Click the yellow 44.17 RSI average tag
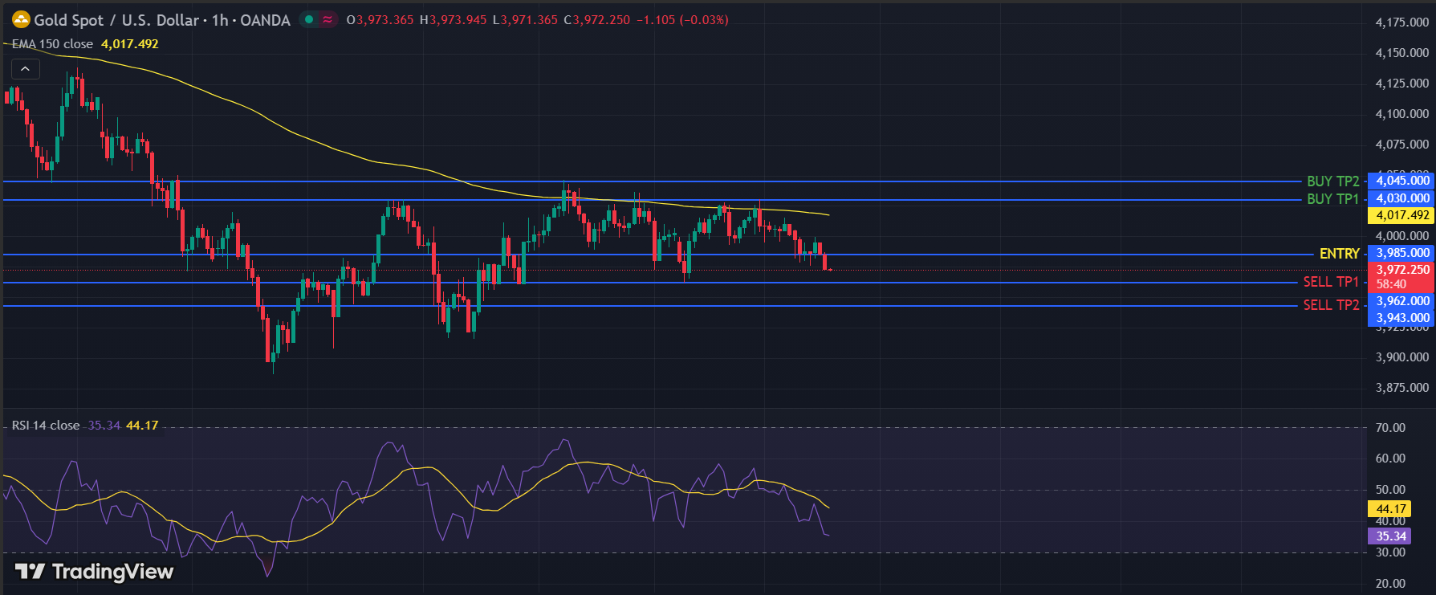 tap(1390, 509)
